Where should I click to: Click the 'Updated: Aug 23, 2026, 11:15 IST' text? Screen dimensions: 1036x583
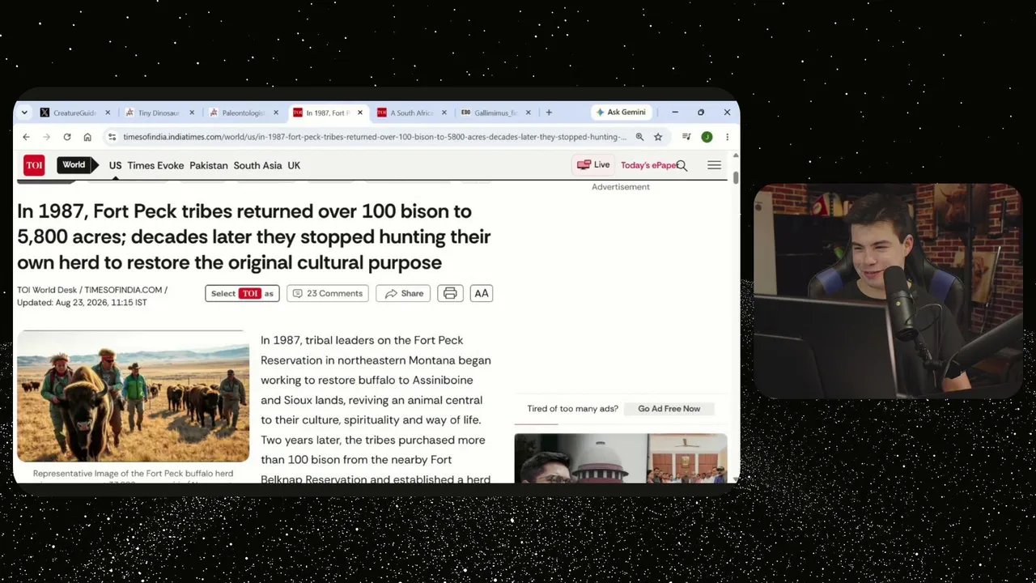(82, 303)
